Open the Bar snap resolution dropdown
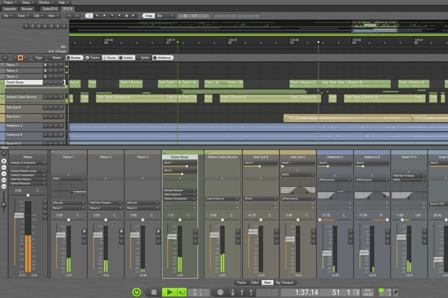This screenshot has height=298, width=448. (164, 15)
